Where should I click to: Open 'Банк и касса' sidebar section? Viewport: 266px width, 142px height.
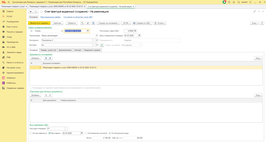(12, 27)
